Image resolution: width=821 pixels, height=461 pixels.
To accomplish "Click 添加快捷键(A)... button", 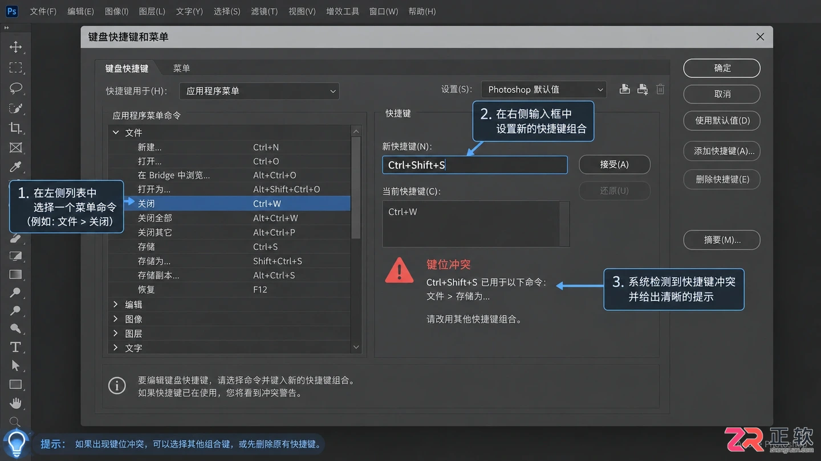I will click(x=722, y=151).
